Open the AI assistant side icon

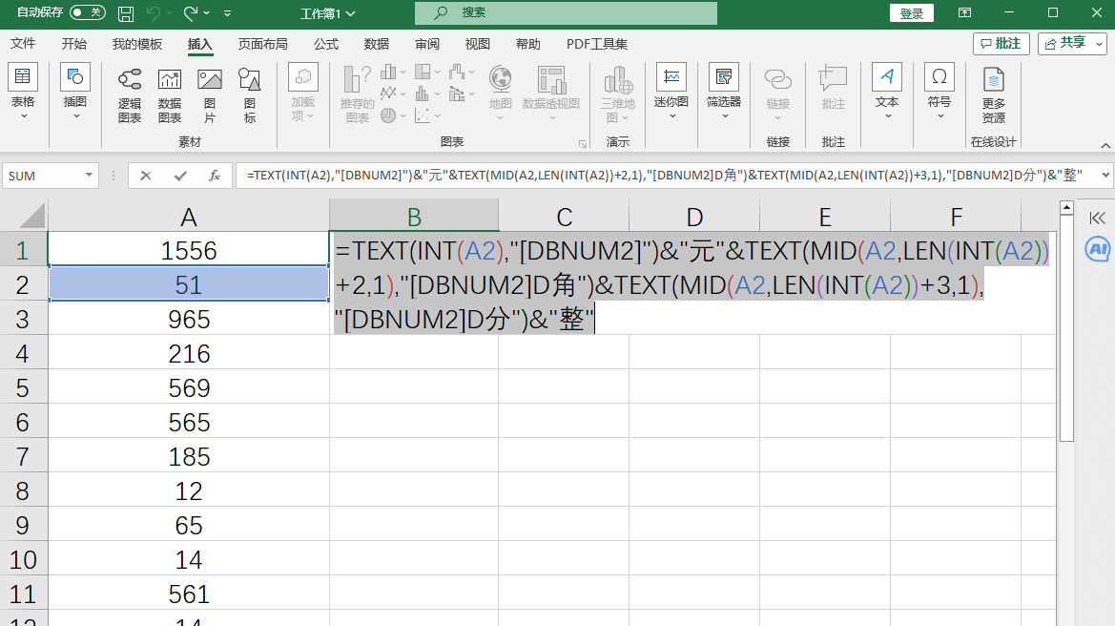pos(1097,249)
